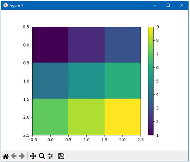Click the lime-green bottom-middle heatmap cell
This screenshot has width=190, height=162.
coord(86,117)
